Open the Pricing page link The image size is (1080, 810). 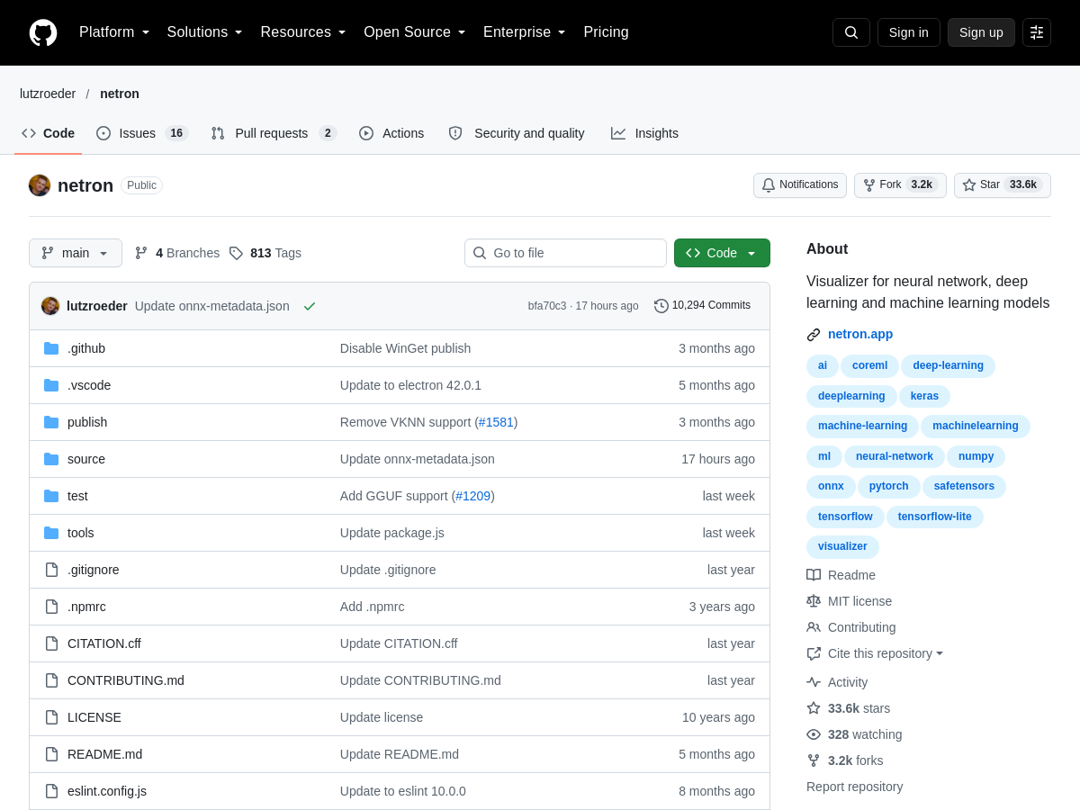[x=606, y=32]
